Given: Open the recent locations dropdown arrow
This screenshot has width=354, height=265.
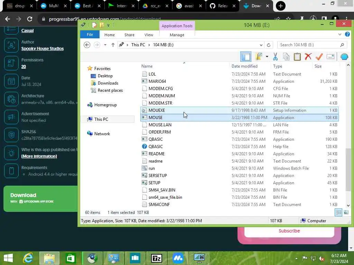Looking at the screenshot, I should (x=105, y=45).
